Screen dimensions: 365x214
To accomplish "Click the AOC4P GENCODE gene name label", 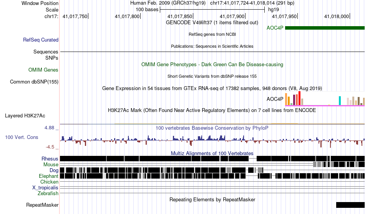I will tap(275, 28).
